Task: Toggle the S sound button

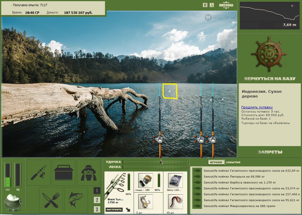Action: [x=212, y=5]
